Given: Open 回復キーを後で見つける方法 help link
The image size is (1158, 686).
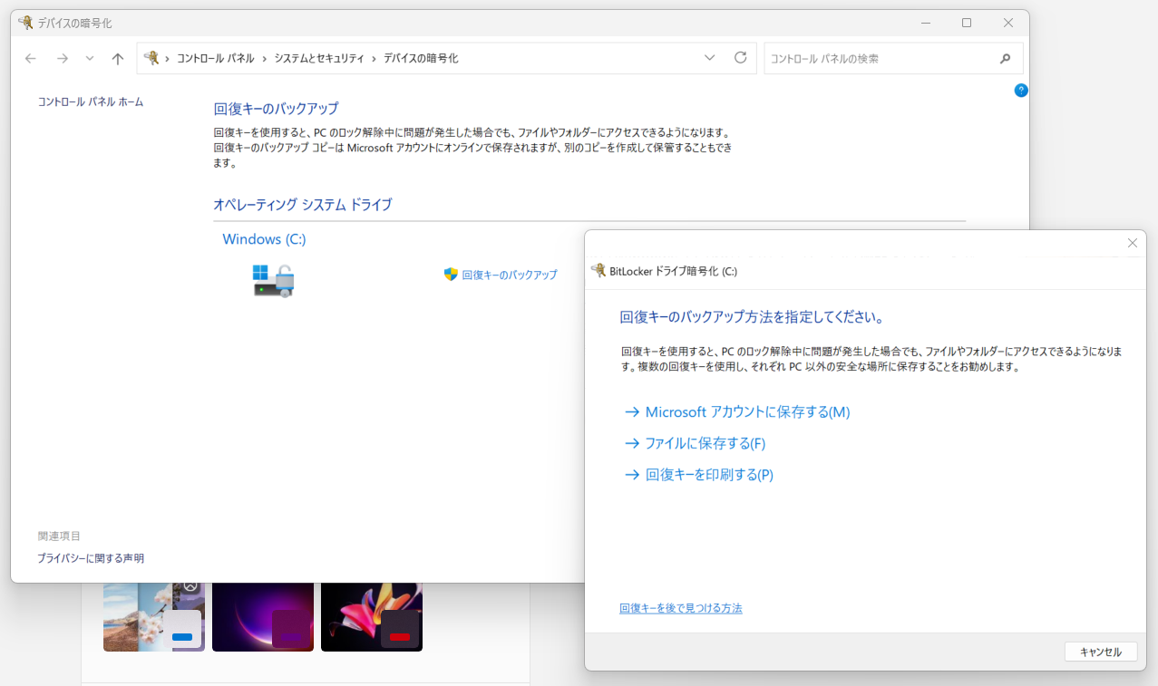Looking at the screenshot, I should coord(681,608).
